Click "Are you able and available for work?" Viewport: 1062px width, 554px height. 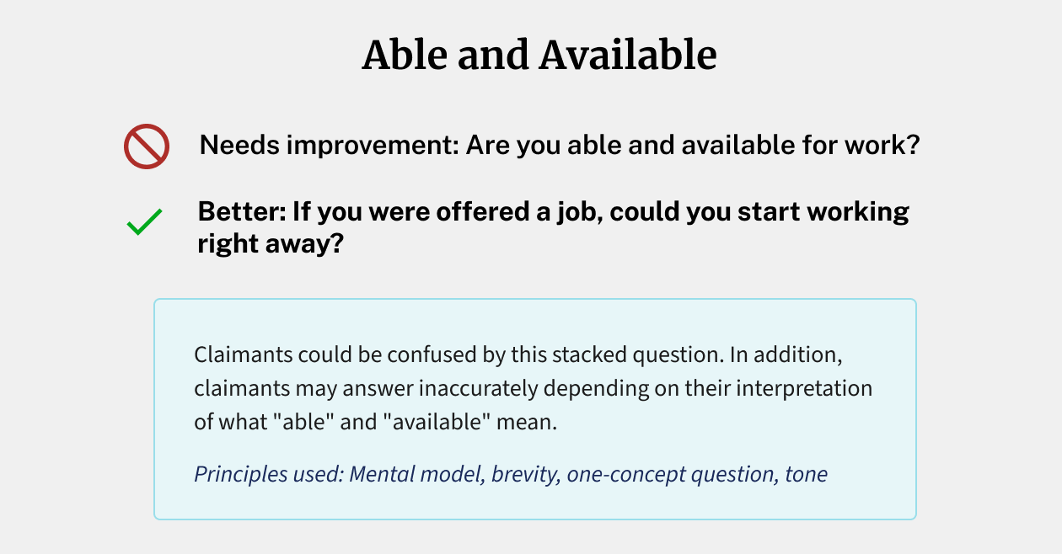(x=692, y=146)
